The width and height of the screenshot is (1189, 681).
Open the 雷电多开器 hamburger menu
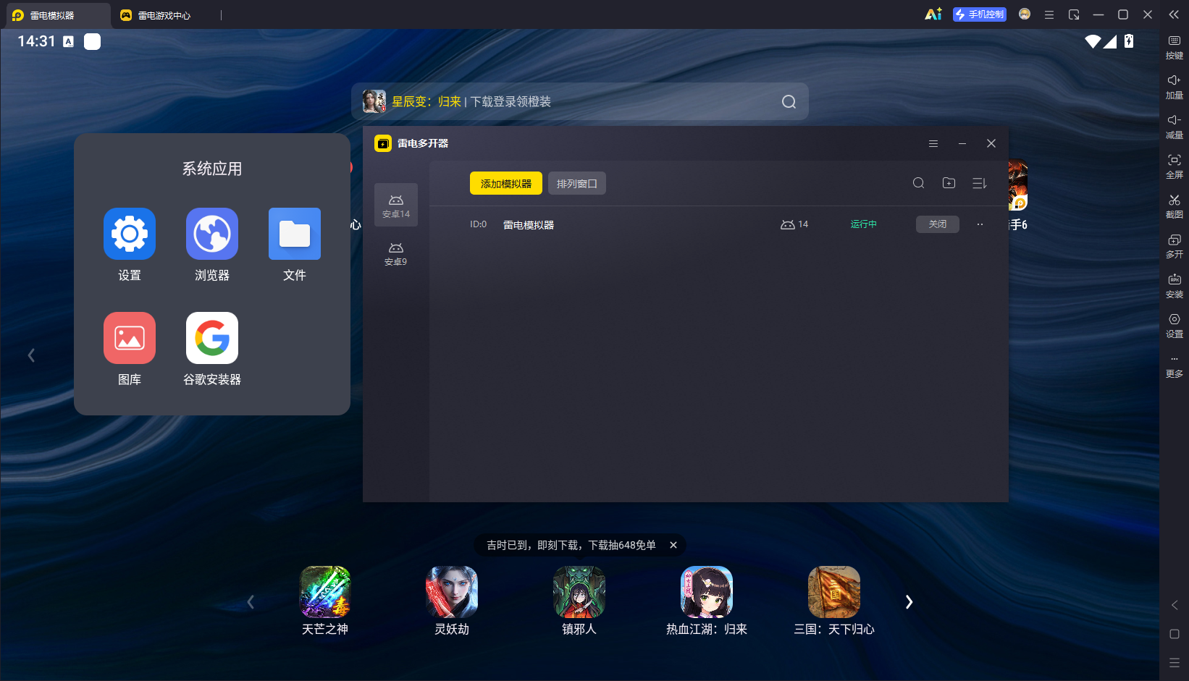[933, 143]
